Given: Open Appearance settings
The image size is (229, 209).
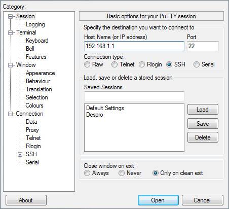Looking at the screenshot, I should [41, 73].
